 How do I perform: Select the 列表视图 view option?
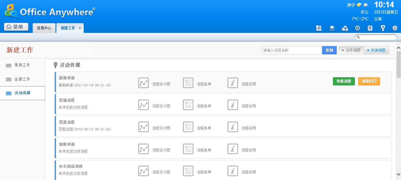(x=377, y=50)
